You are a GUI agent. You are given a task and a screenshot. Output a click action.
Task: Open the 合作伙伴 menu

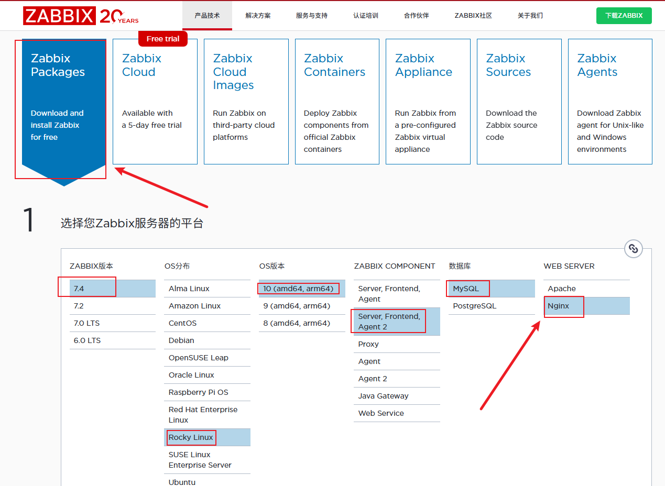pos(417,16)
